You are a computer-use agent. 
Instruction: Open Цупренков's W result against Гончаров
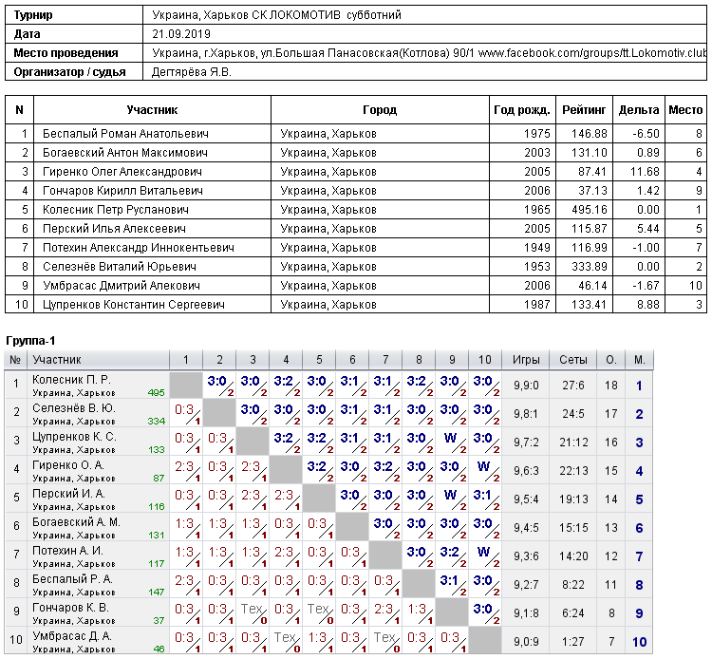click(452, 442)
